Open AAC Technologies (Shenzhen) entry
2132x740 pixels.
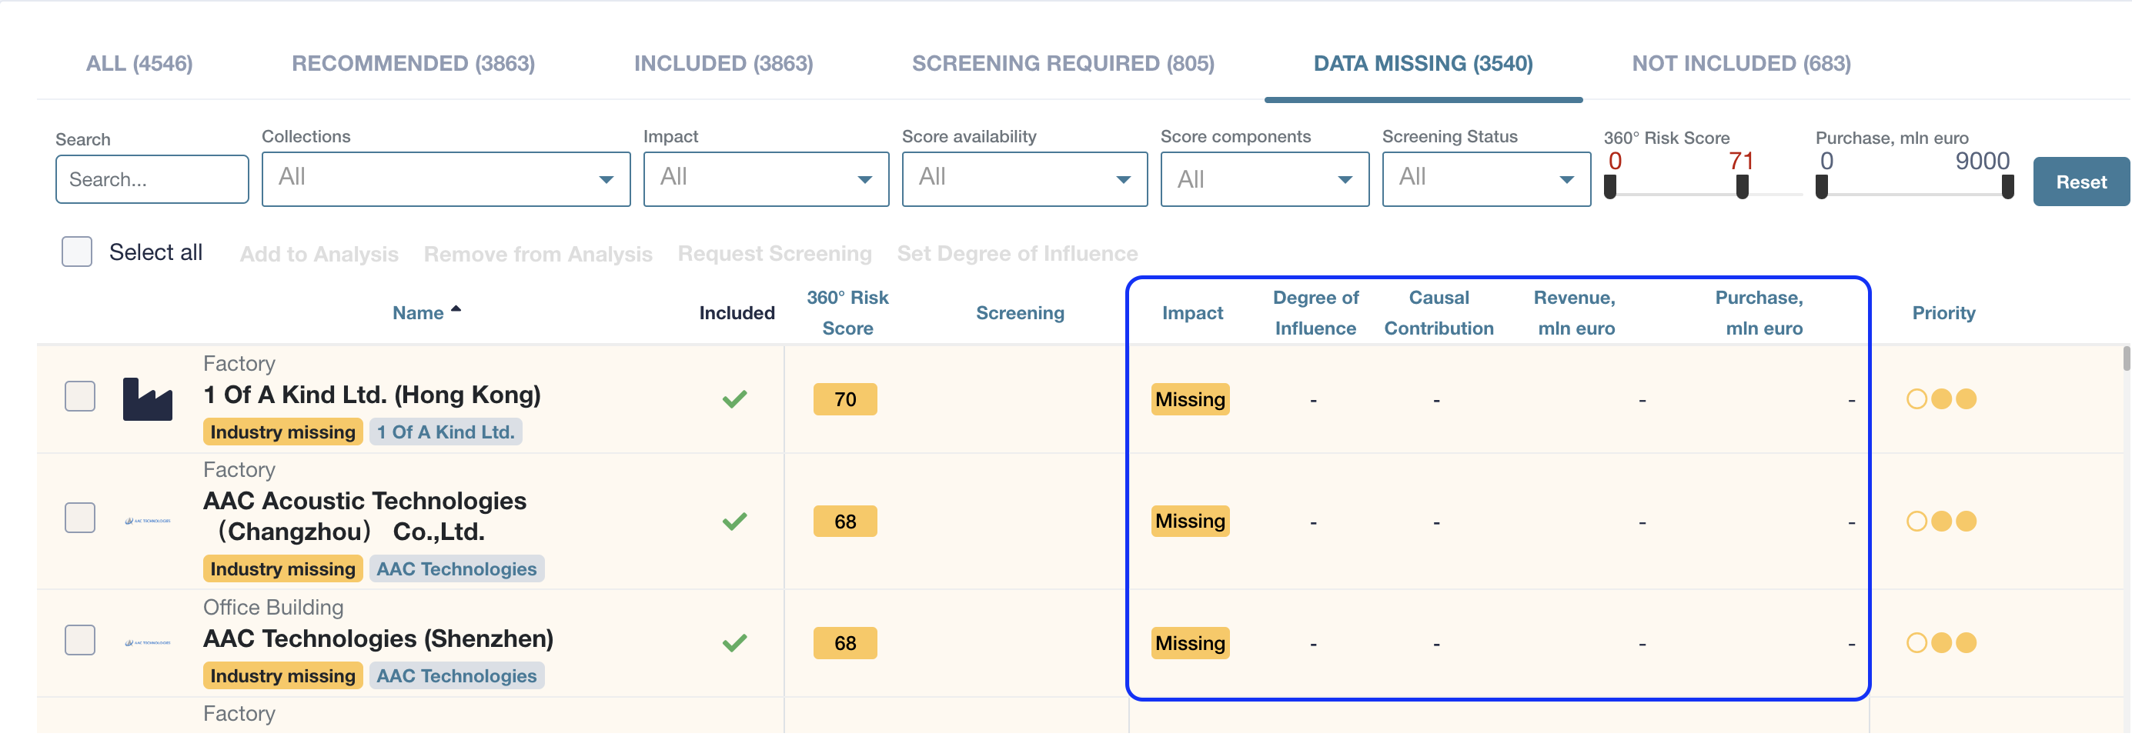tap(378, 639)
